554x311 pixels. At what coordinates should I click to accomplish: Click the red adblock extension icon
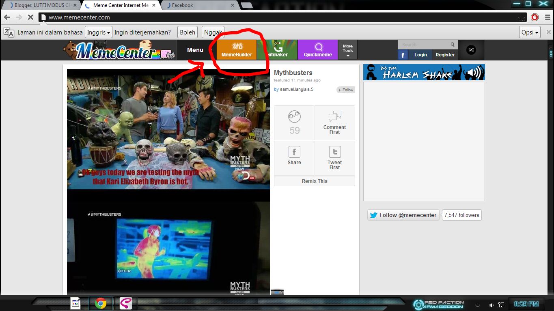535,17
